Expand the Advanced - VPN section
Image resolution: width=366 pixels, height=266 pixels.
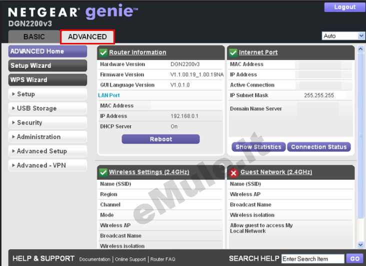tap(47, 165)
